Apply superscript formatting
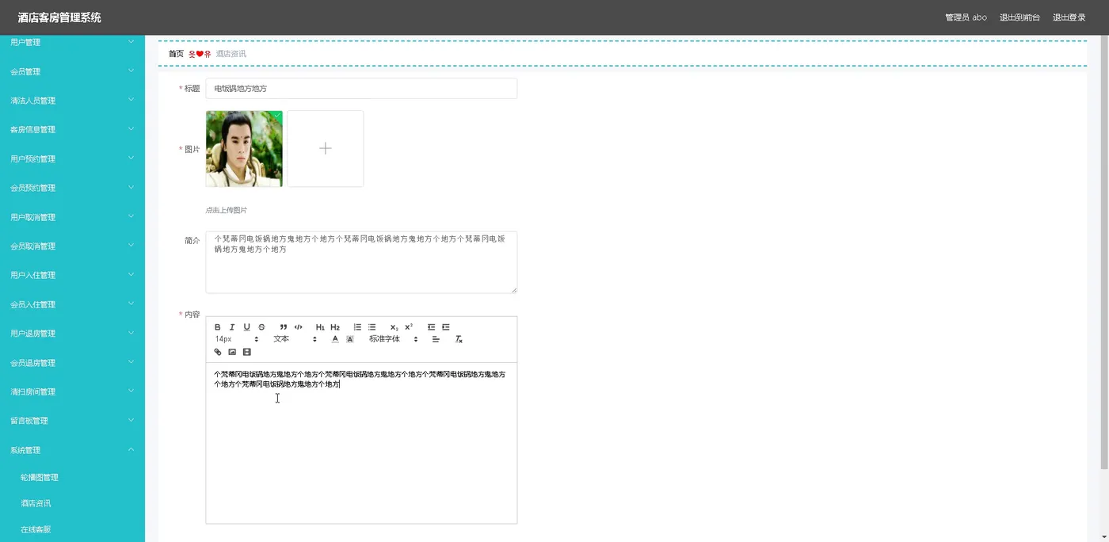1109x542 pixels. (x=409, y=327)
